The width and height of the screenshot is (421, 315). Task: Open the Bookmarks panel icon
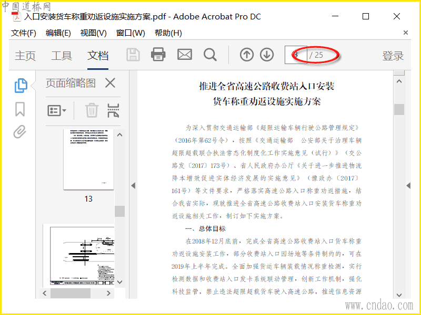[20, 109]
